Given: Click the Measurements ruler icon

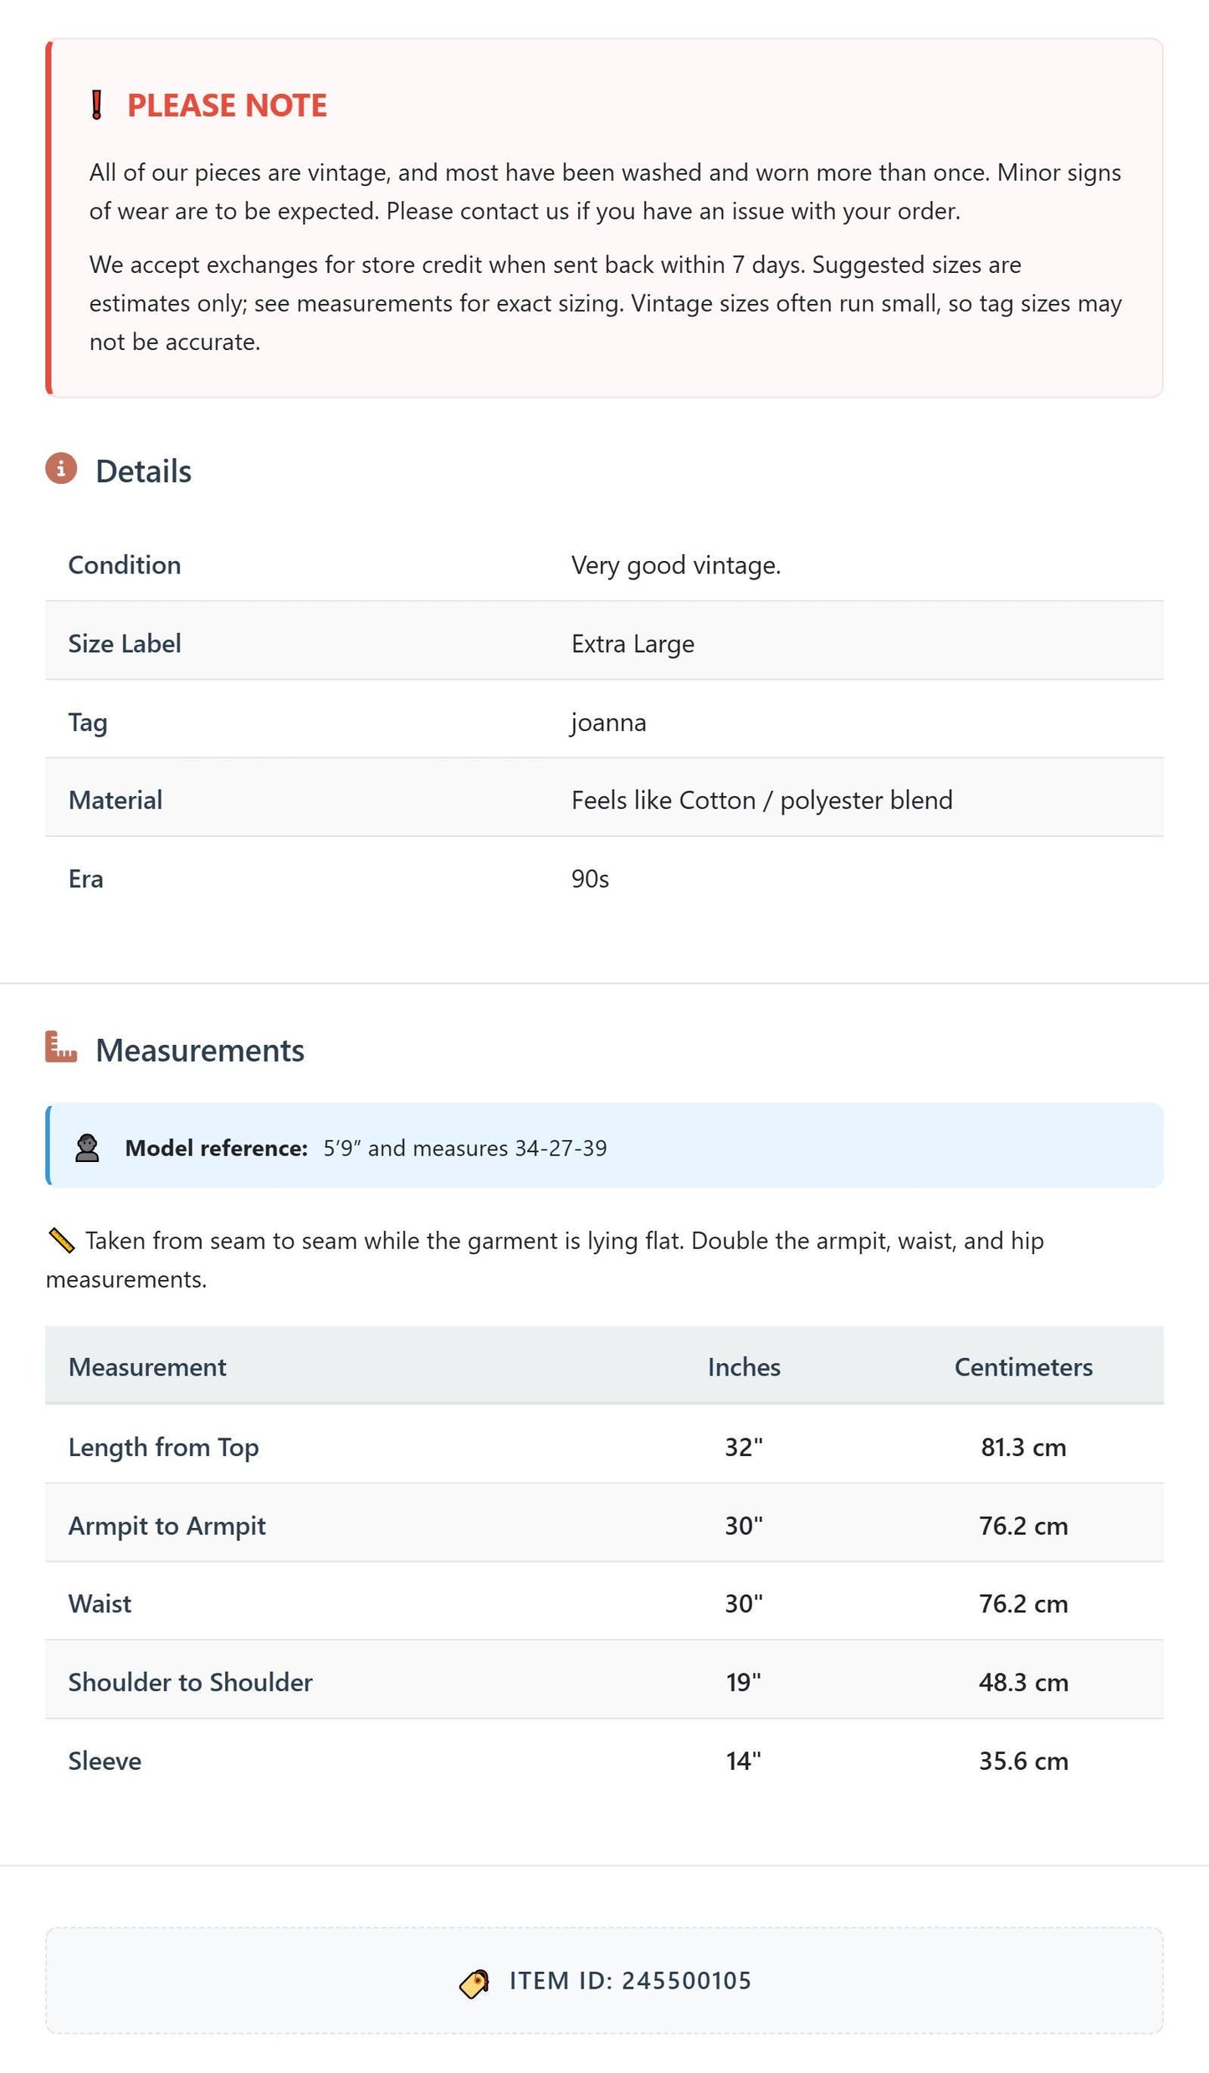Looking at the screenshot, I should tap(61, 1047).
